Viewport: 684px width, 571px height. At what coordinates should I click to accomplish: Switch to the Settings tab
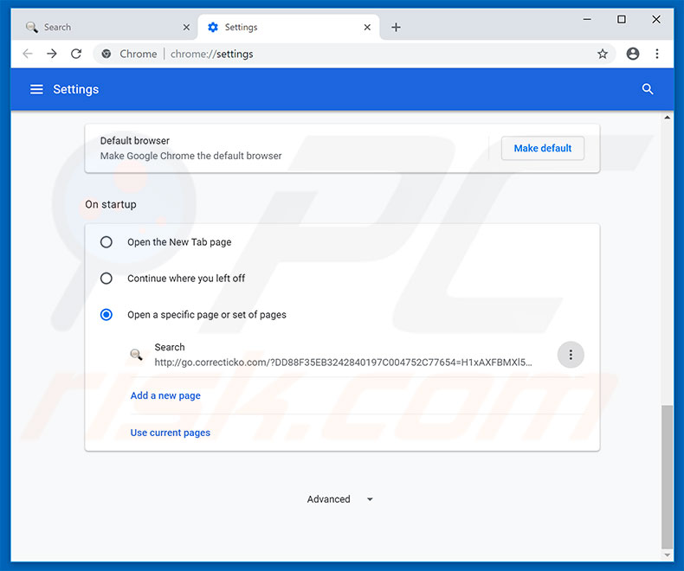pyautogui.click(x=288, y=28)
